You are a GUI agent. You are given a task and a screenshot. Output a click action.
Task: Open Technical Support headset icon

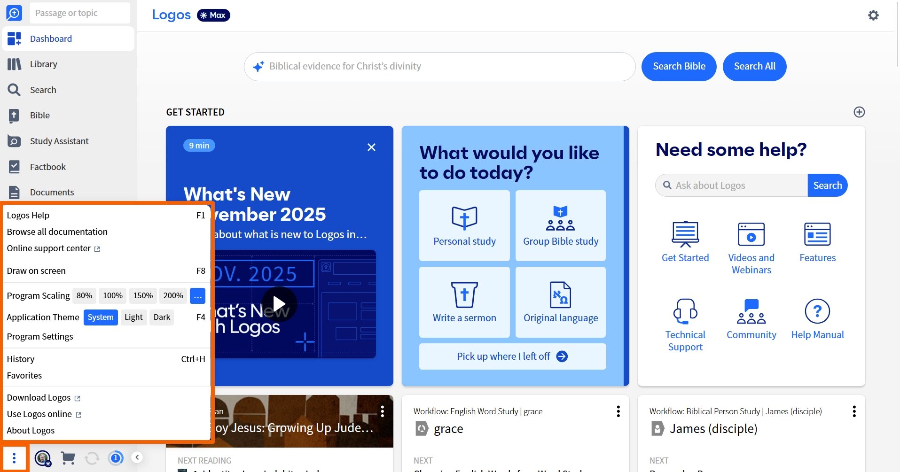point(685,311)
